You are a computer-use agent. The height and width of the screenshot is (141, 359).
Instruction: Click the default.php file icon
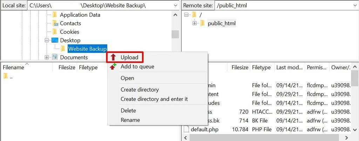pyautogui.click(x=186, y=129)
